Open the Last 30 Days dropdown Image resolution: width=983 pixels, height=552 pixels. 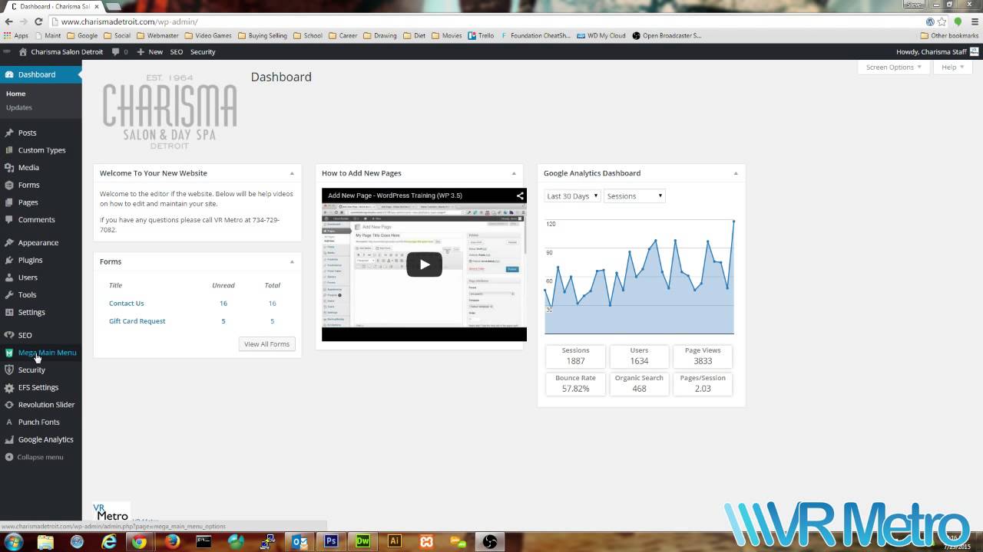pyautogui.click(x=572, y=196)
